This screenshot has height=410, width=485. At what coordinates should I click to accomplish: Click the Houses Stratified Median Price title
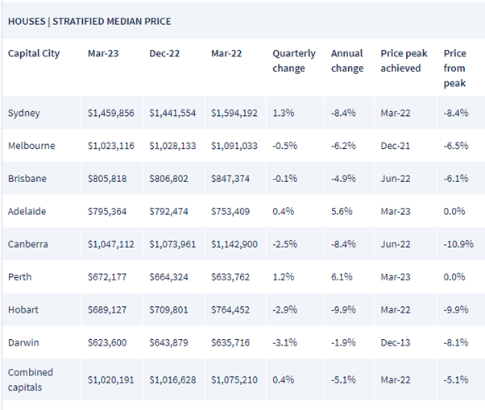coord(89,21)
